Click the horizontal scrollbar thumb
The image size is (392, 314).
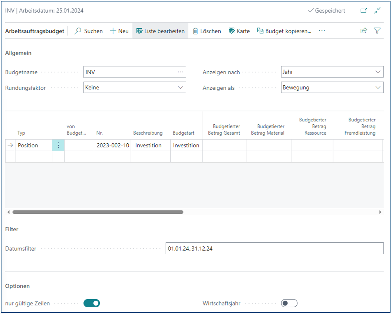[98, 212]
